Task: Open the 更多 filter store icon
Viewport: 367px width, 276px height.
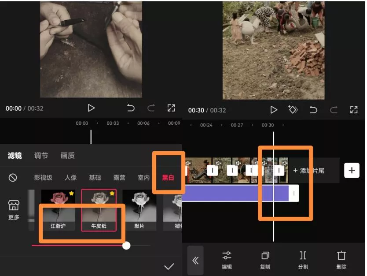Action: (14, 209)
